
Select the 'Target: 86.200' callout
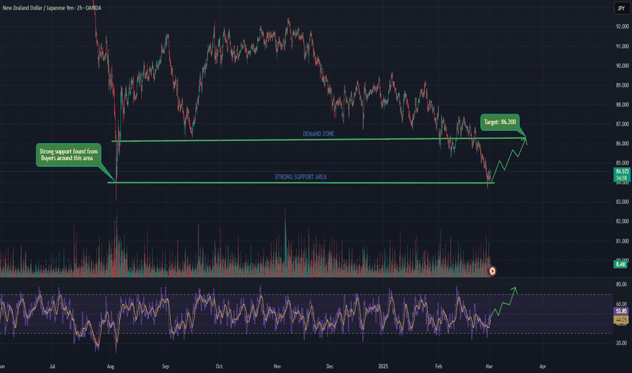500,122
